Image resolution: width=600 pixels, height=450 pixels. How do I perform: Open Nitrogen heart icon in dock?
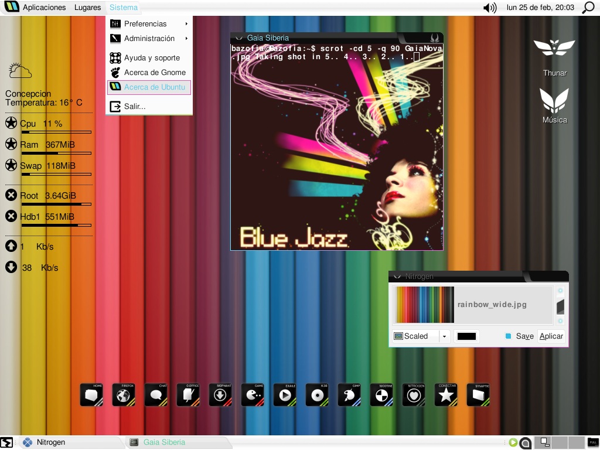tap(414, 394)
